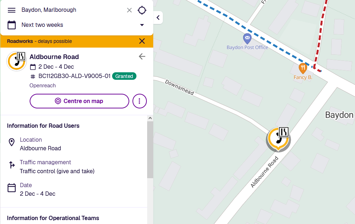The image size is (355, 224).
Task: Click the Baydon, Marlborough search field
Action: (x=71, y=10)
